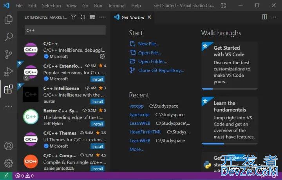
Task: Install the C++ Intellisense extension by austin
Action: click(x=98, y=102)
